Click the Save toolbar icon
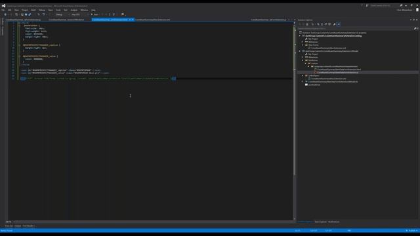420x236 pixels. [x=26, y=14]
